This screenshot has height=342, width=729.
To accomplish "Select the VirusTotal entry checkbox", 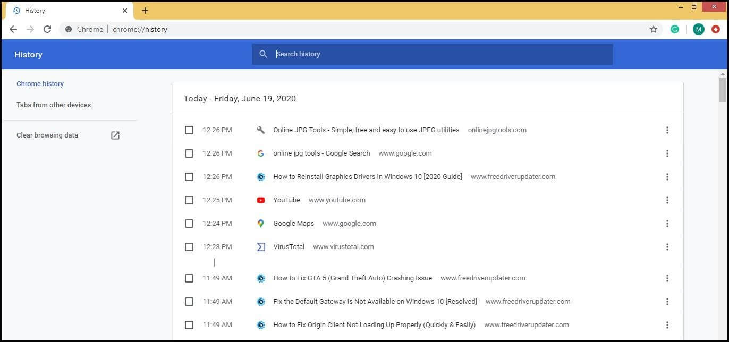I will click(x=189, y=247).
